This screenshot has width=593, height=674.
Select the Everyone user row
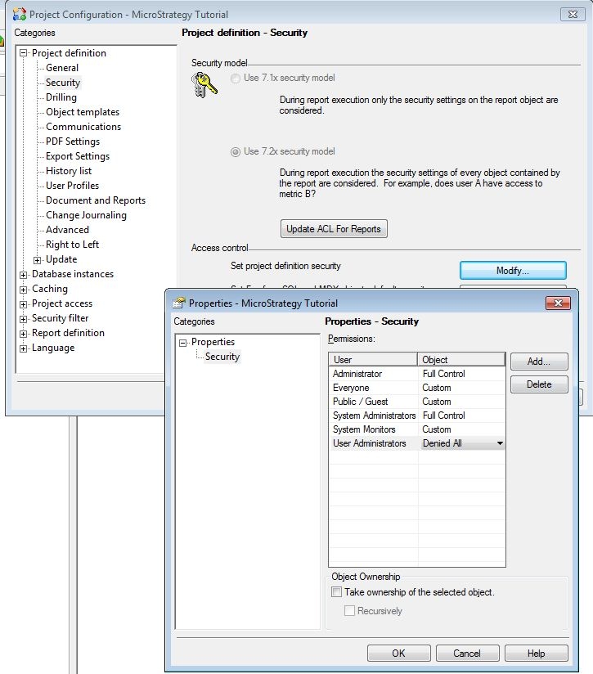pyautogui.click(x=351, y=388)
